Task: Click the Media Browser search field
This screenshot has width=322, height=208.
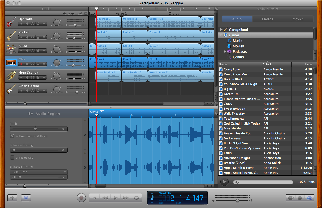Action: [263, 182]
